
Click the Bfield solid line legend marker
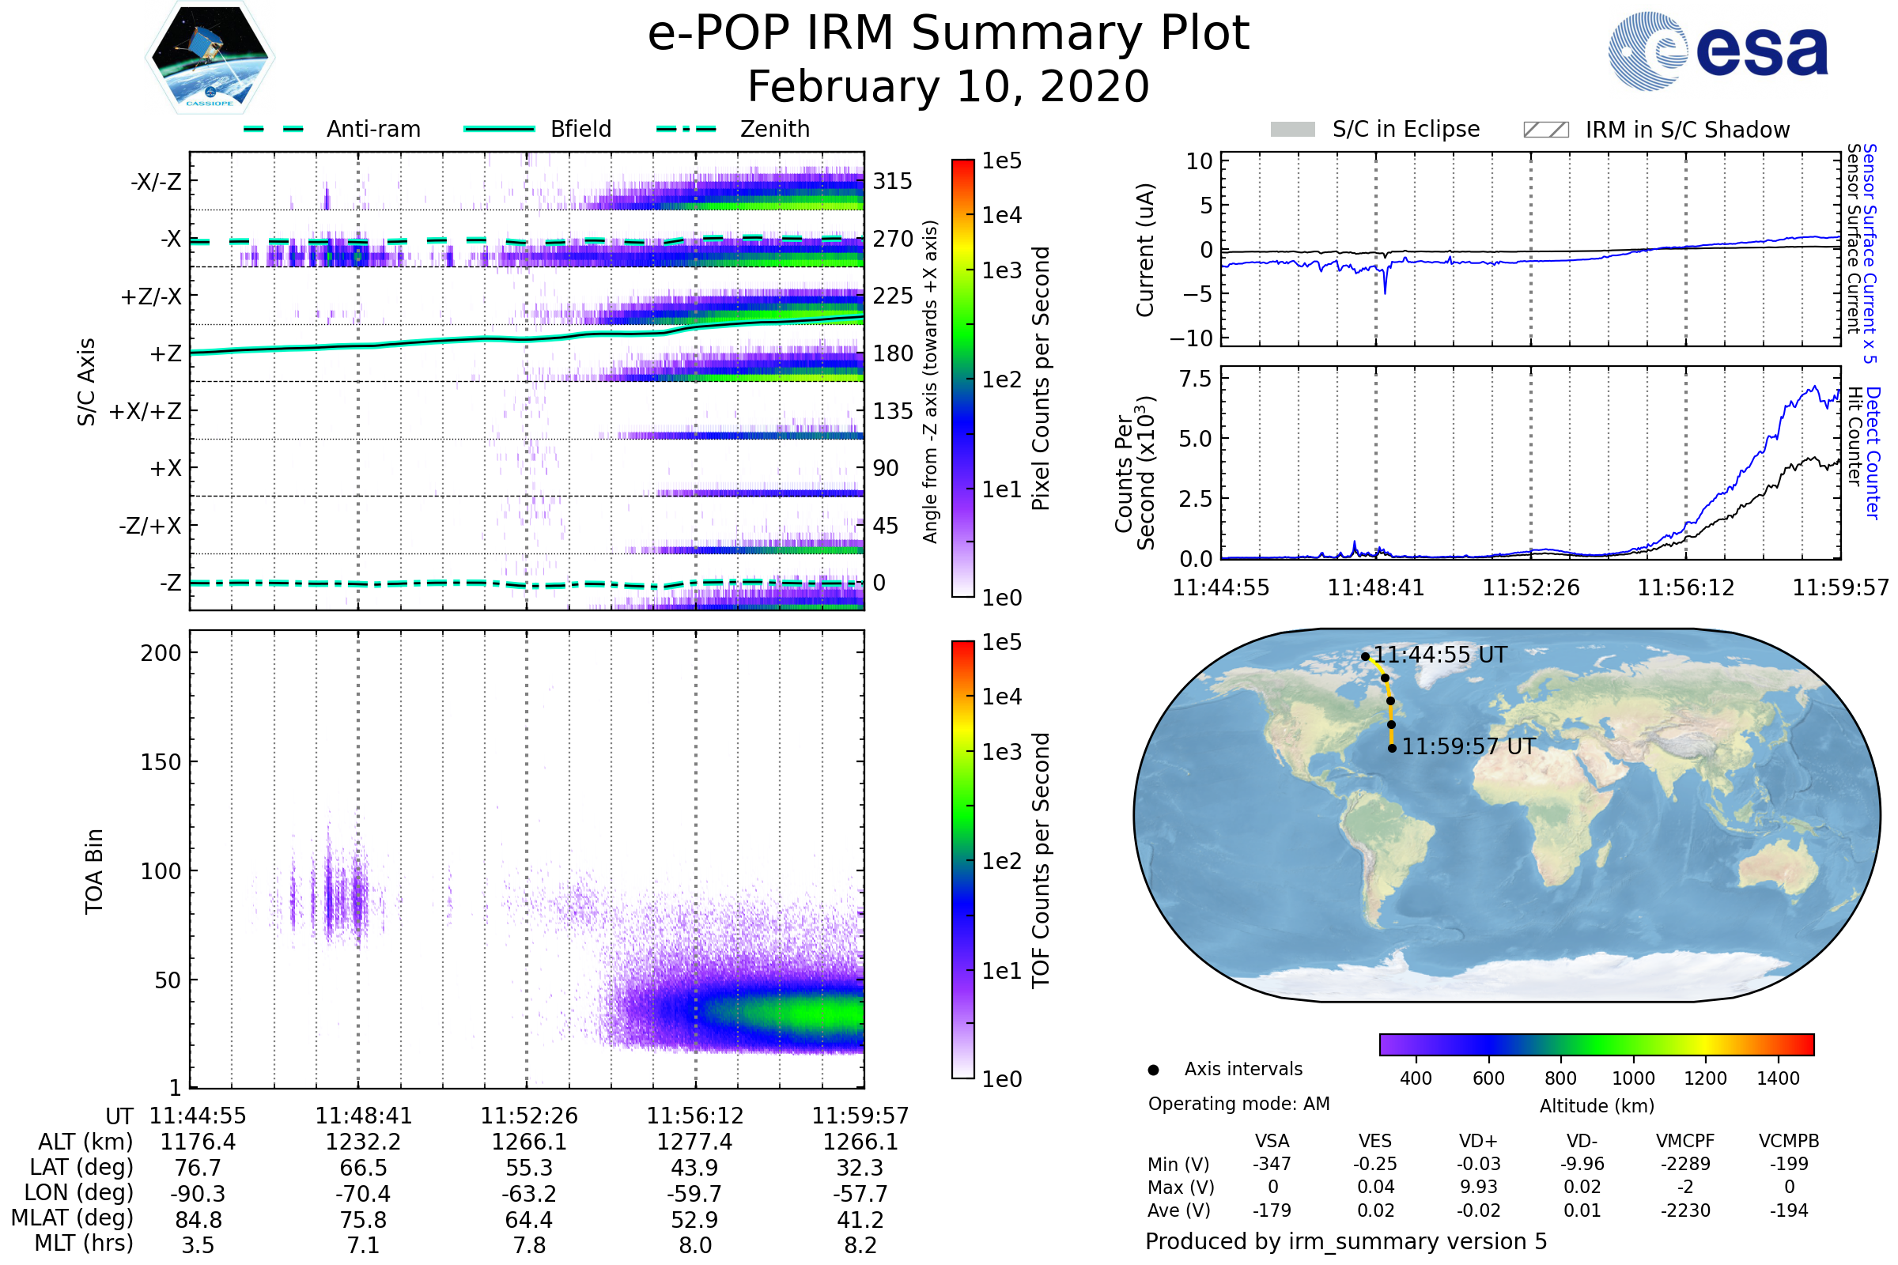[x=499, y=129]
